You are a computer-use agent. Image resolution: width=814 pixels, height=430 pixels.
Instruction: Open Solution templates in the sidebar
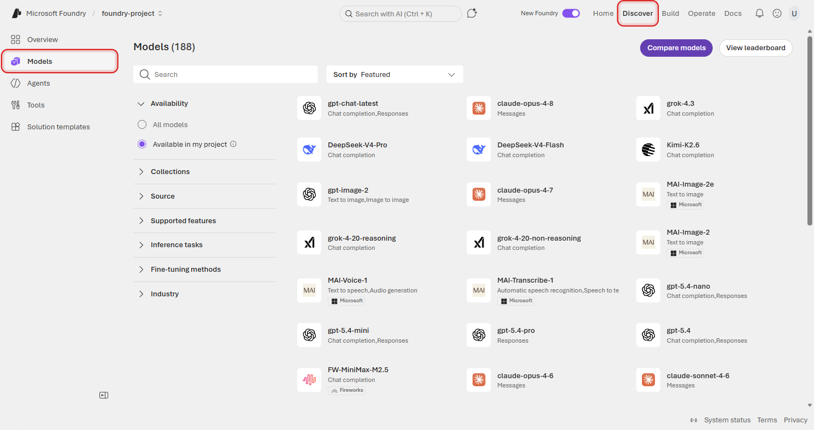tap(60, 127)
